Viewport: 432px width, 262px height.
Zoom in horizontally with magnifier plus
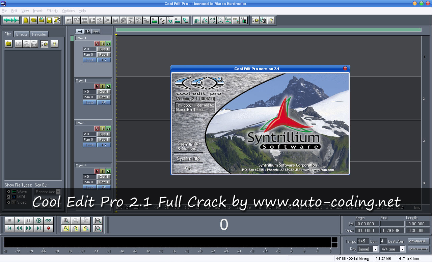[x=66, y=221]
